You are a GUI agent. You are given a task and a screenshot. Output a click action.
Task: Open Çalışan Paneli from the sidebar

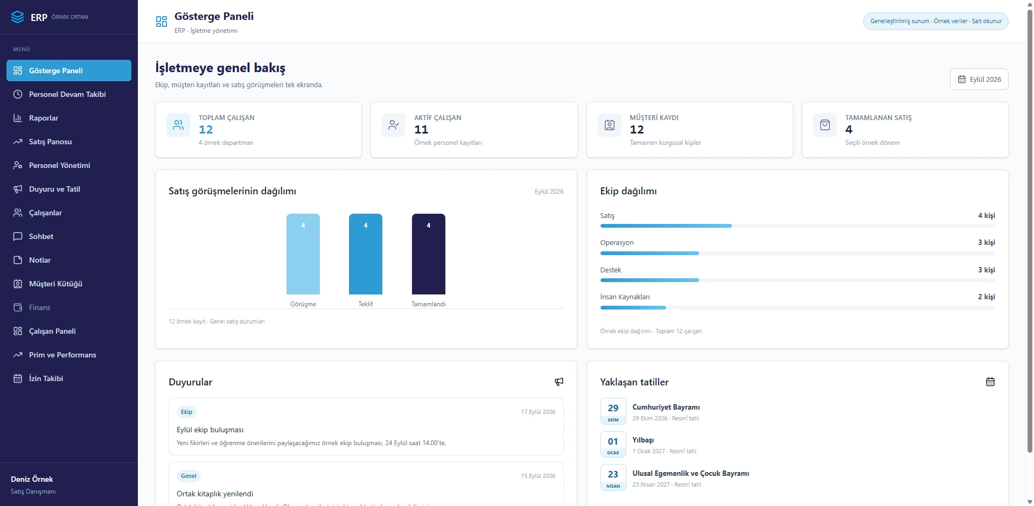click(x=69, y=331)
